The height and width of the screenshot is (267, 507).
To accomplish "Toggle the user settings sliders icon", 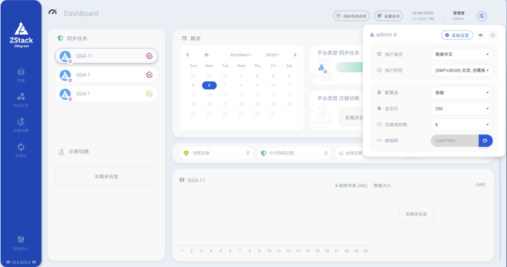I will pos(482,16).
